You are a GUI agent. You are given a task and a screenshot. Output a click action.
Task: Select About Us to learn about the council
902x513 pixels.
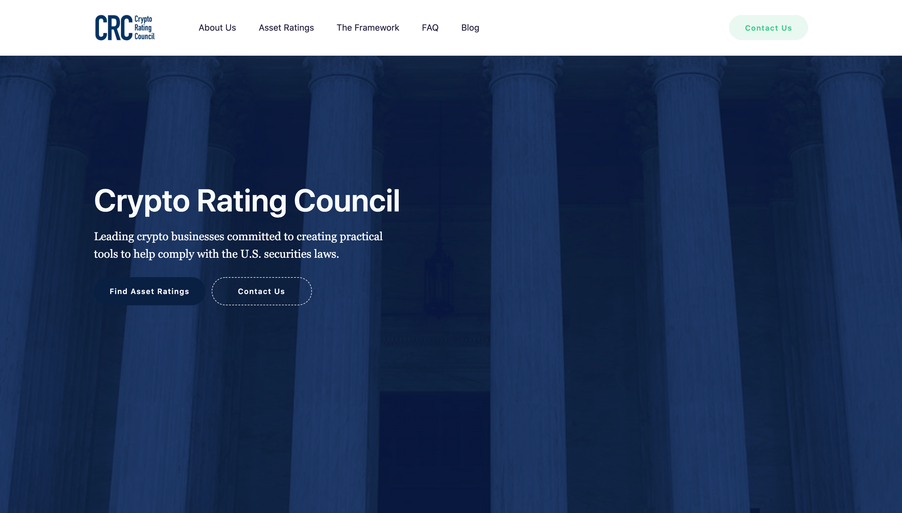pyautogui.click(x=217, y=28)
